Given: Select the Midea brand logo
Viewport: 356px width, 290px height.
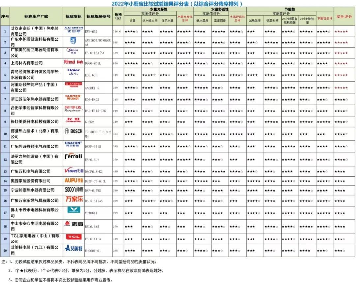Looking at the screenshot, I should tap(73, 51).
